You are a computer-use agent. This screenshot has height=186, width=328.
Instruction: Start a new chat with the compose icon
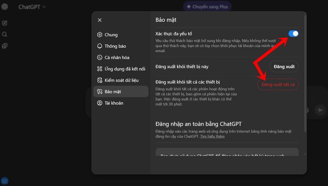point(4,23)
